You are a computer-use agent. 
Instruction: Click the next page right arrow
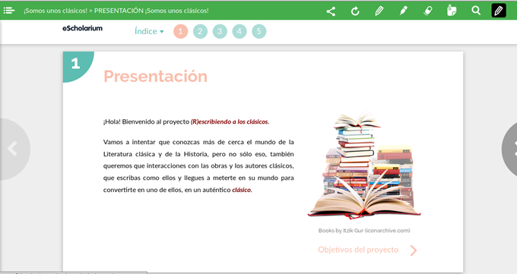click(509, 149)
